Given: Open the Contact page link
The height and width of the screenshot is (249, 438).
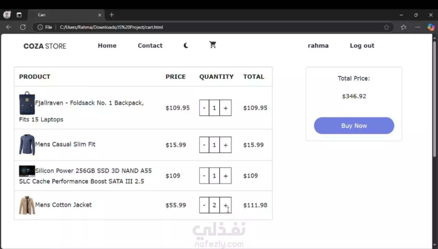Looking at the screenshot, I should point(150,45).
